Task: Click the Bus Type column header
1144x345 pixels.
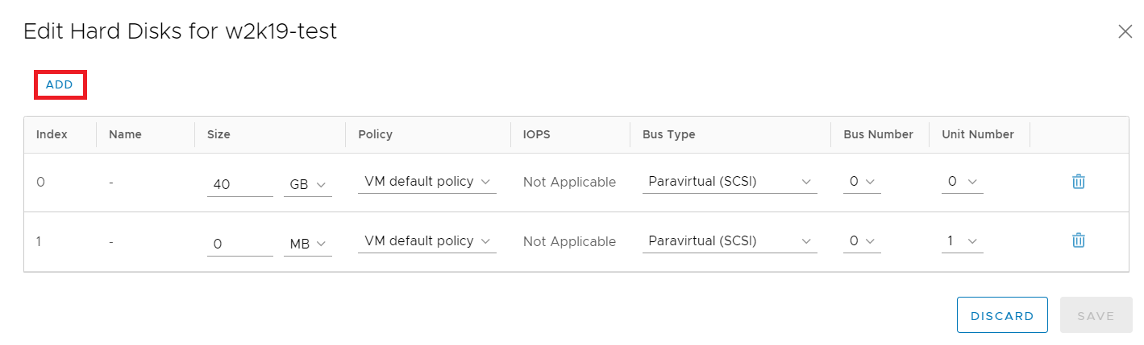Action: (x=668, y=134)
